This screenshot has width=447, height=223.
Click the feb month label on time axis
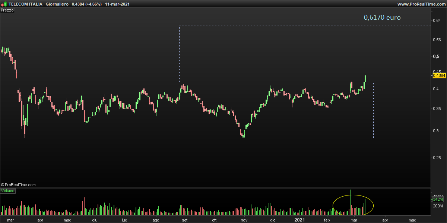[x=327, y=220]
